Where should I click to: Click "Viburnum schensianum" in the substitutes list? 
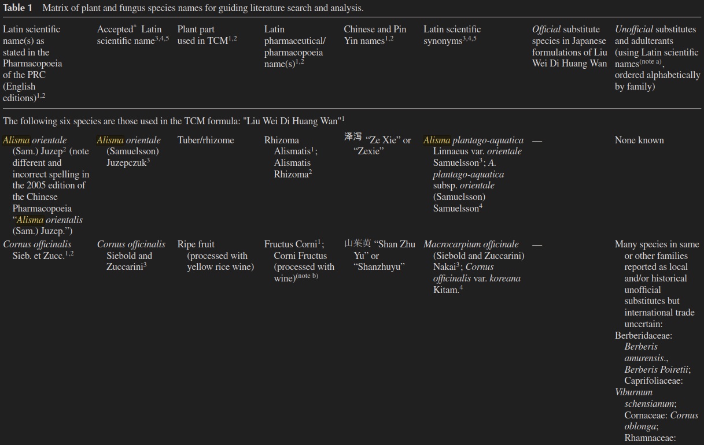point(644,398)
